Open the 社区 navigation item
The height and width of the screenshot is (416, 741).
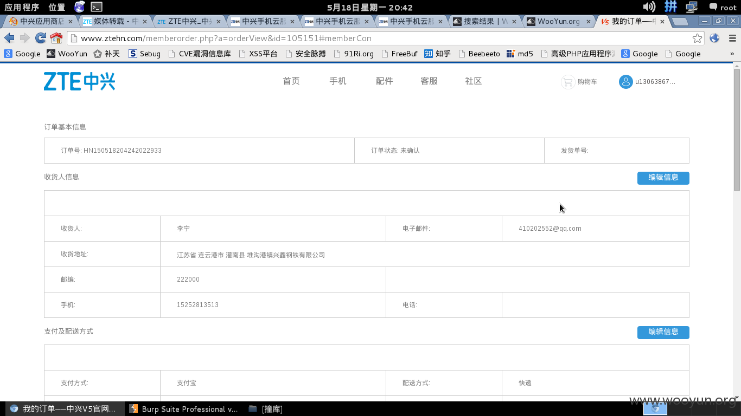[474, 81]
